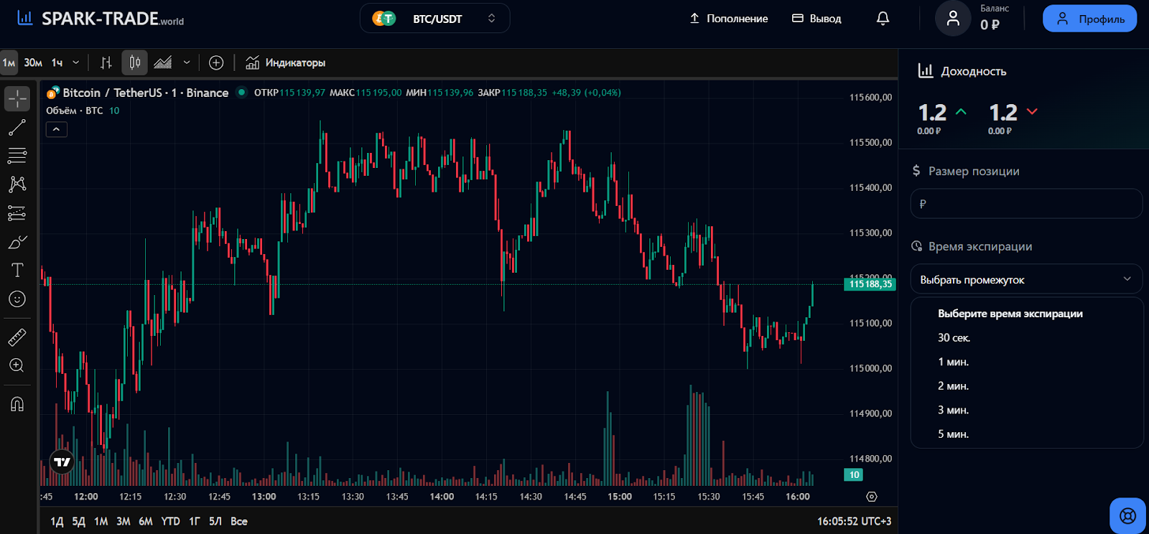Open the Профиль button
This screenshot has width=1149, height=534.
point(1089,19)
